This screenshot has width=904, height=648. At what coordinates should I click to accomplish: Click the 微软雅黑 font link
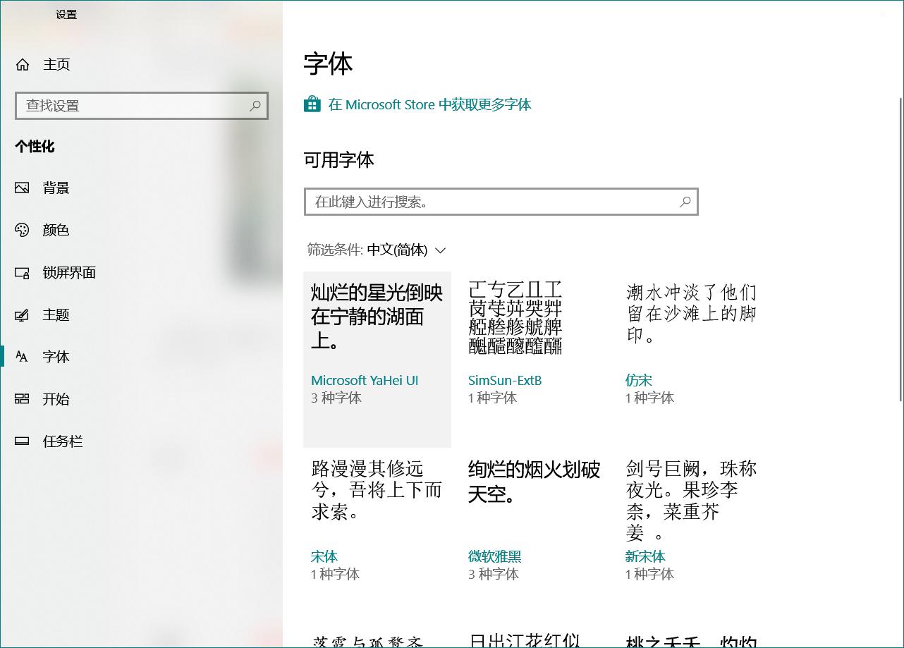point(495,556)
